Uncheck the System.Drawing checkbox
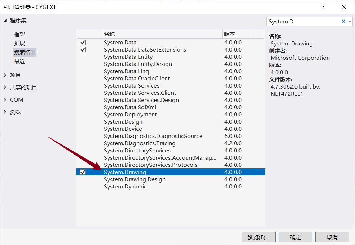The height and width of the screenshot is (245, 355). pos(83,172)
